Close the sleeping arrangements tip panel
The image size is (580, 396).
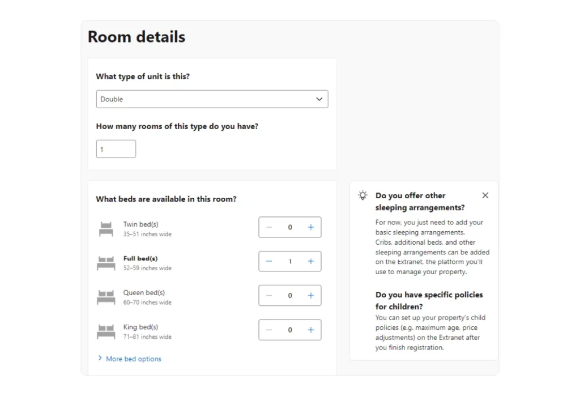click(485, 195)
